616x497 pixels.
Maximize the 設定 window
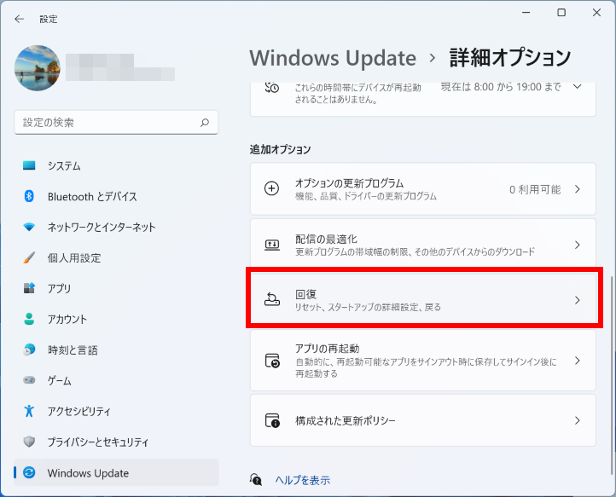(x=561, y=13)
